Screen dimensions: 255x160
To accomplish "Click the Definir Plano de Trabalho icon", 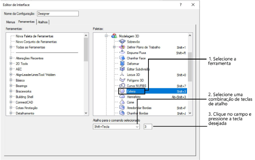I will pos(122,47).
